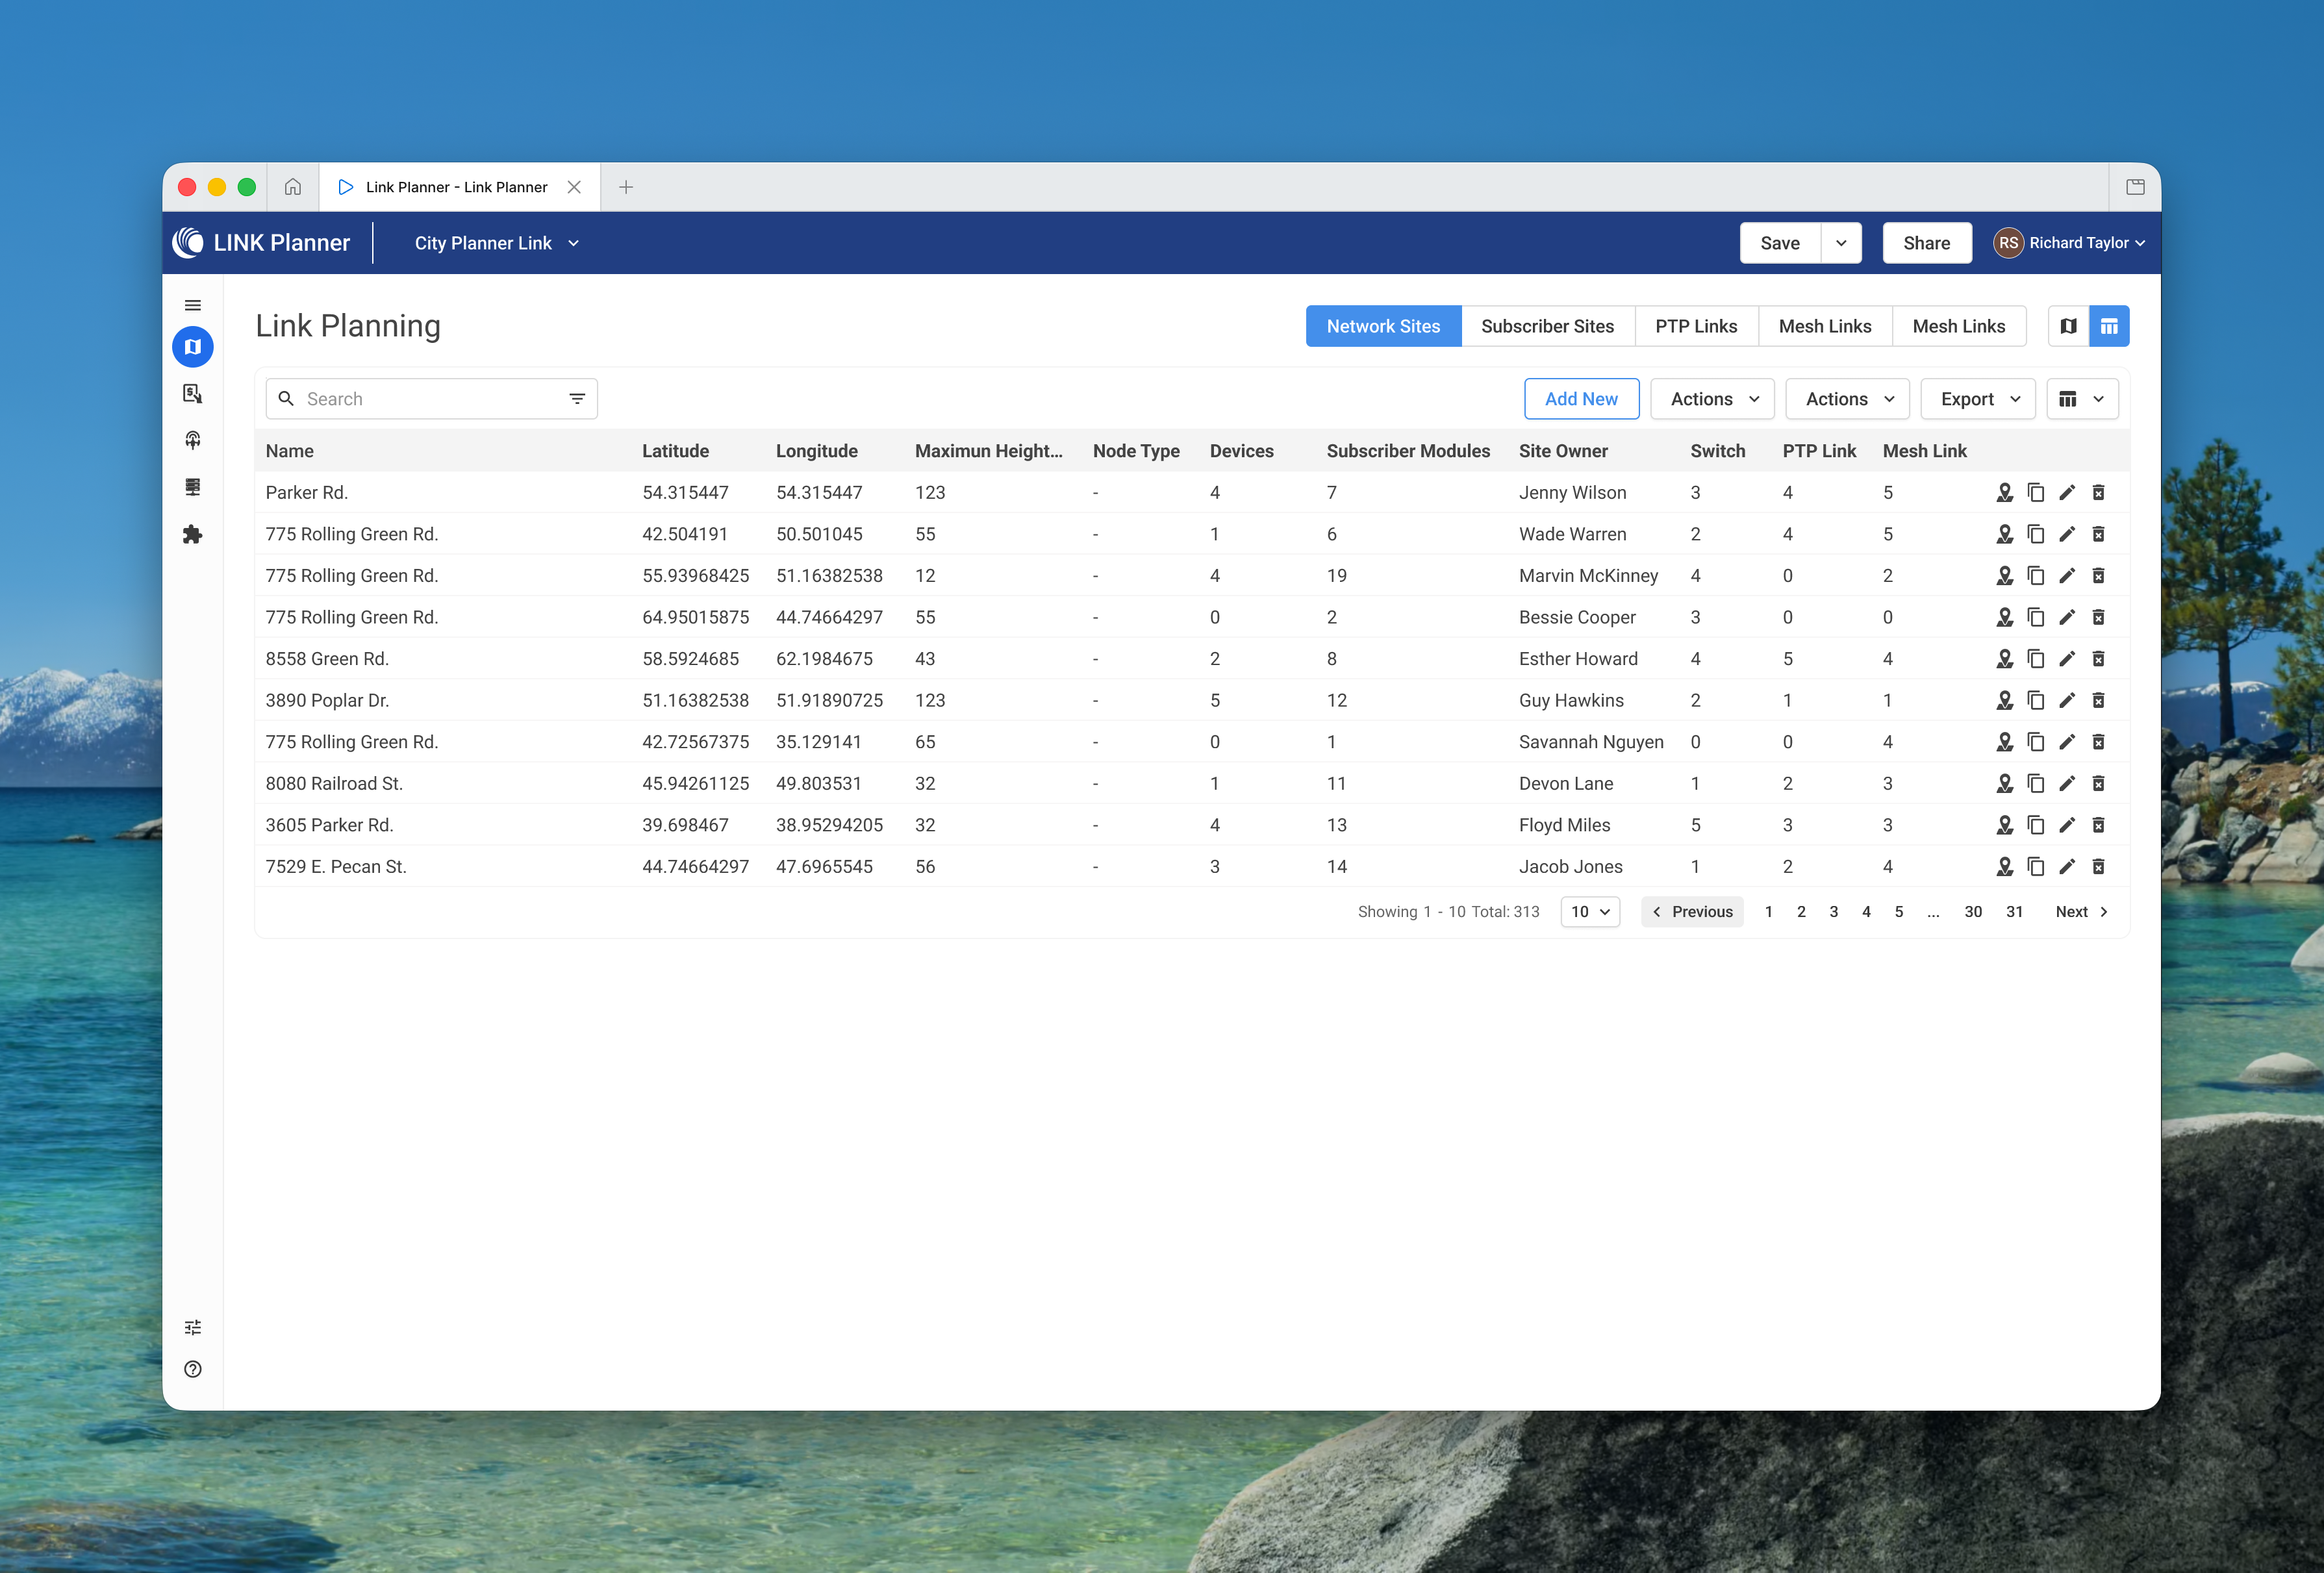
Task: Click the home icon in tab bar
Action: 293,187
